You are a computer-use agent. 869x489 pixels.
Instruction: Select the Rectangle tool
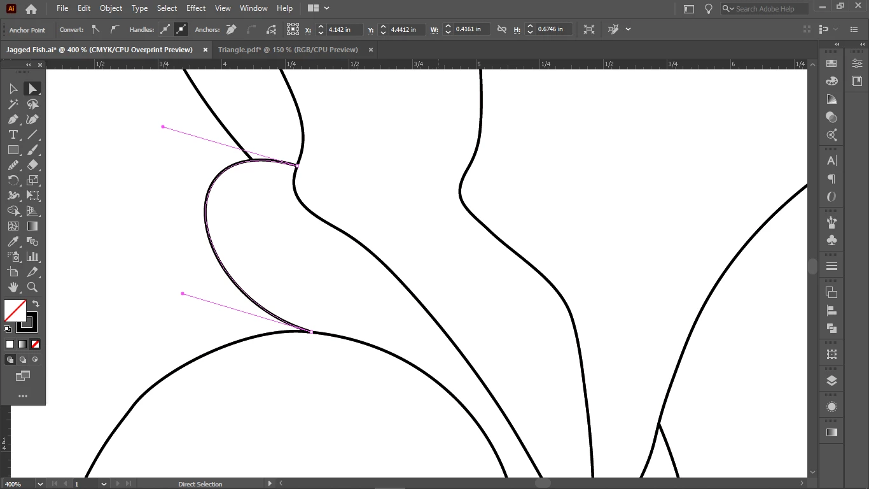point(13,150)
